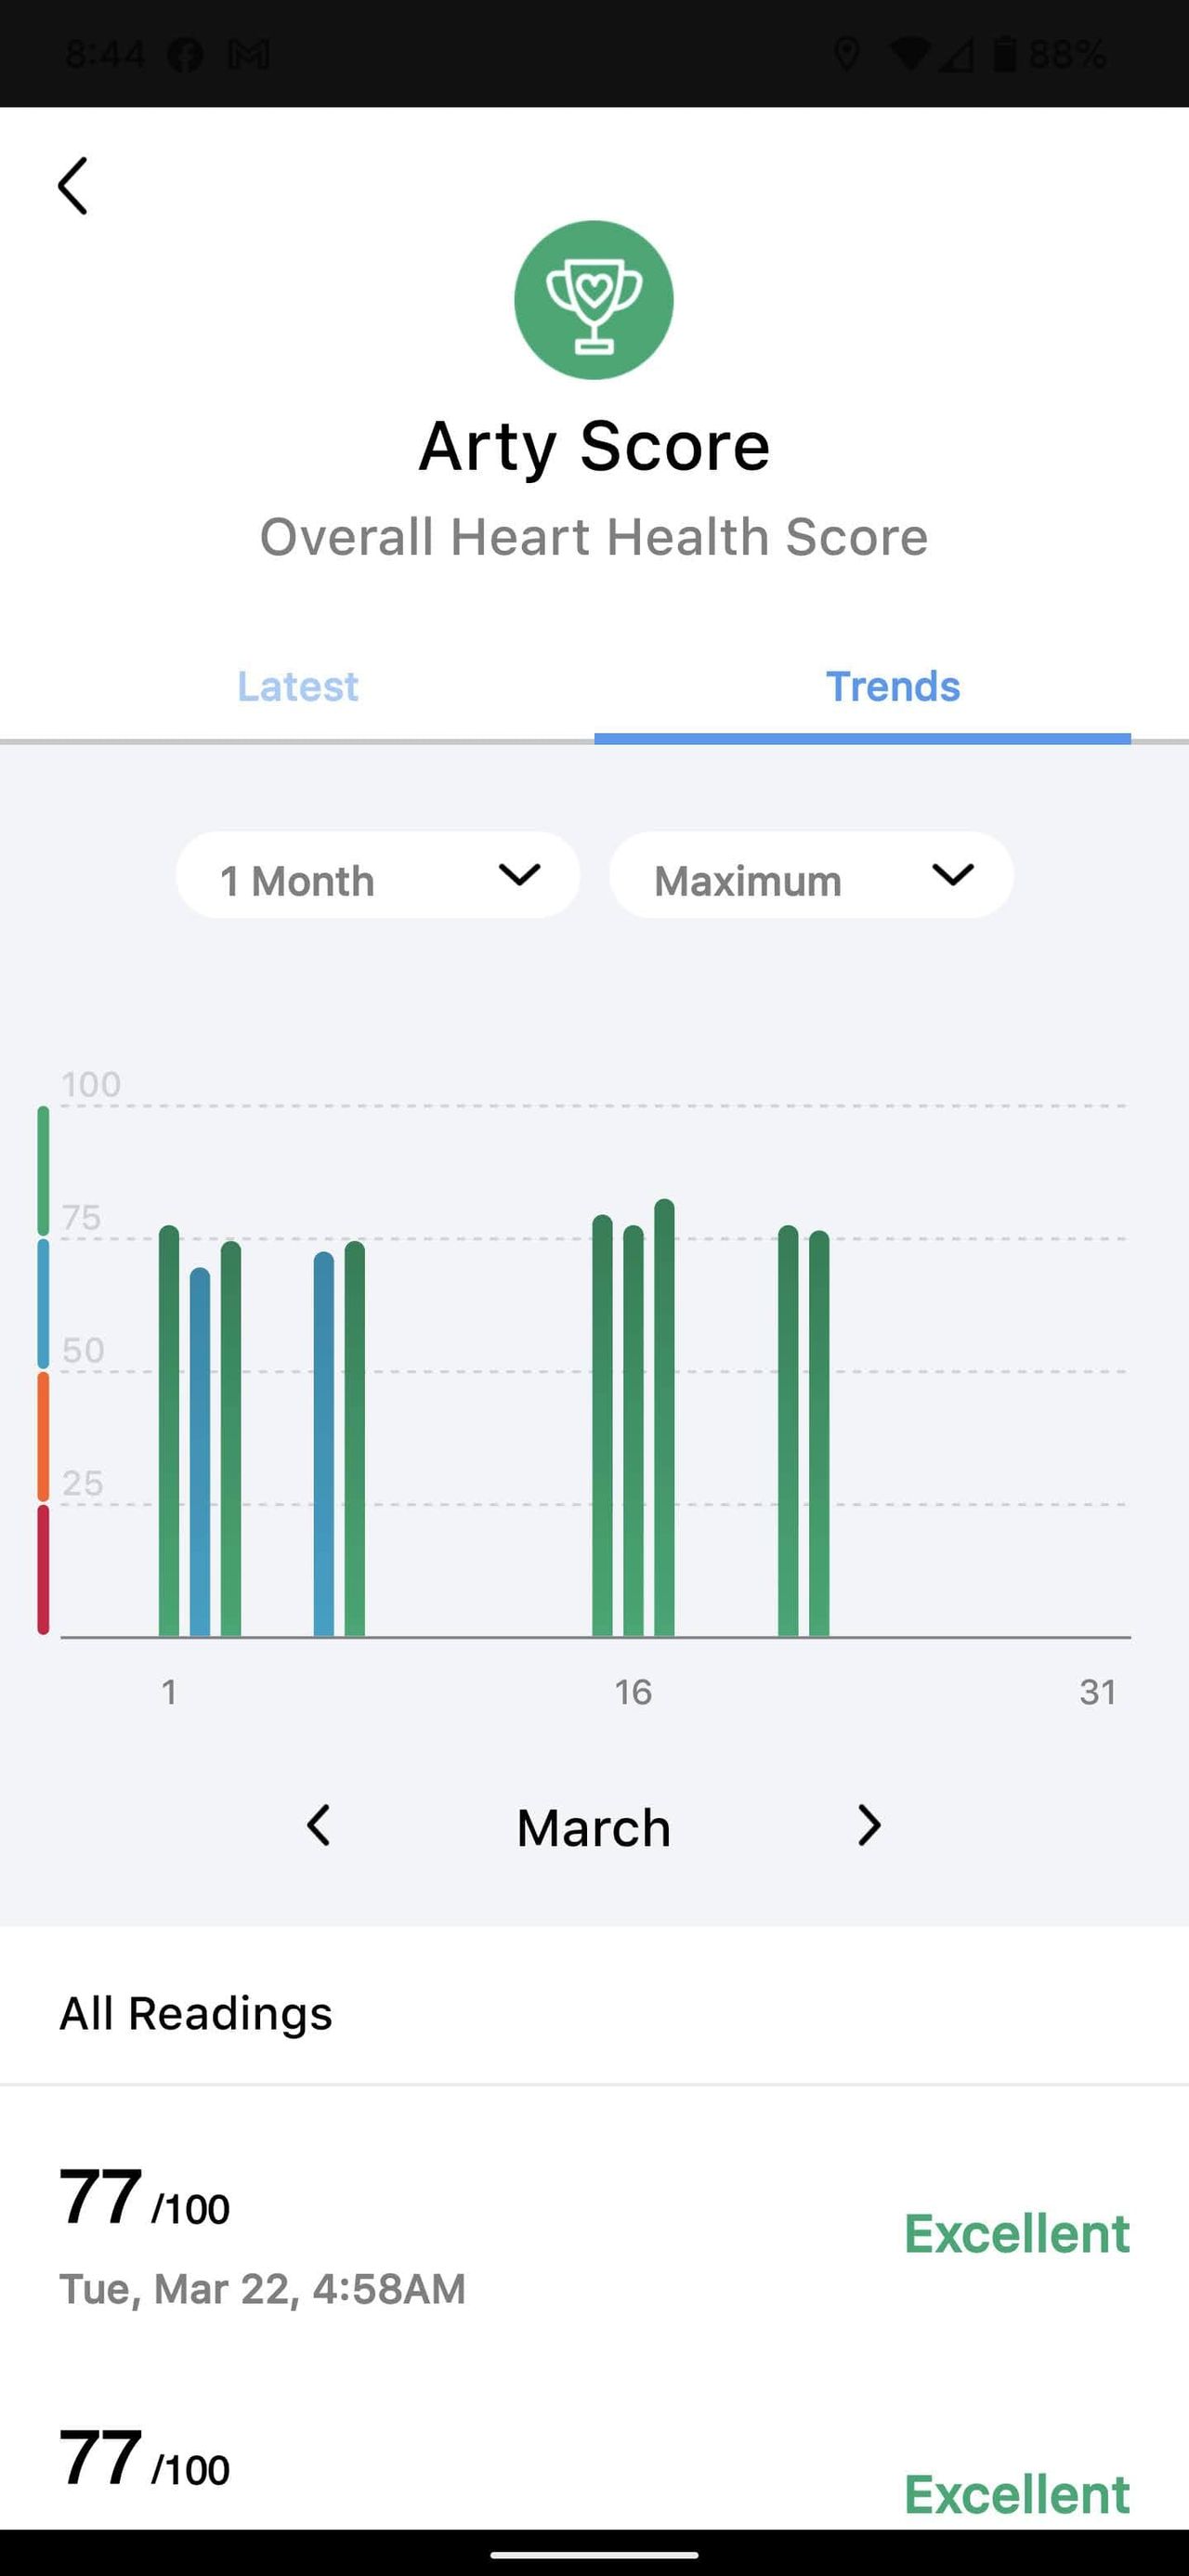Tap the Gmail notification icon in status bar
Screen dimensions: 1189x2576
pyautogui.click(x=248, y=54)
